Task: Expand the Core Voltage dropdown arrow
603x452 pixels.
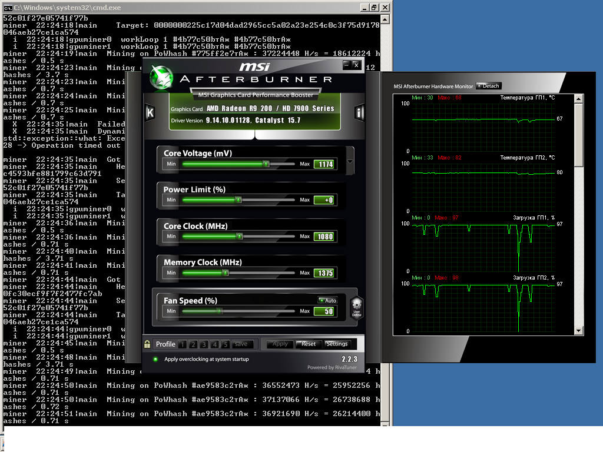Action: [350, 161]
